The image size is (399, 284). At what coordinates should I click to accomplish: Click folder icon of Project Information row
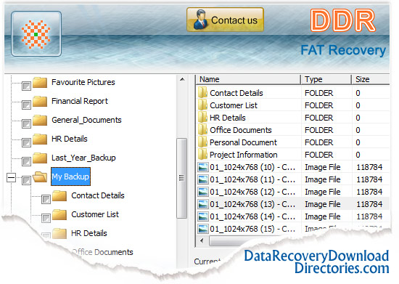[202, 155]
